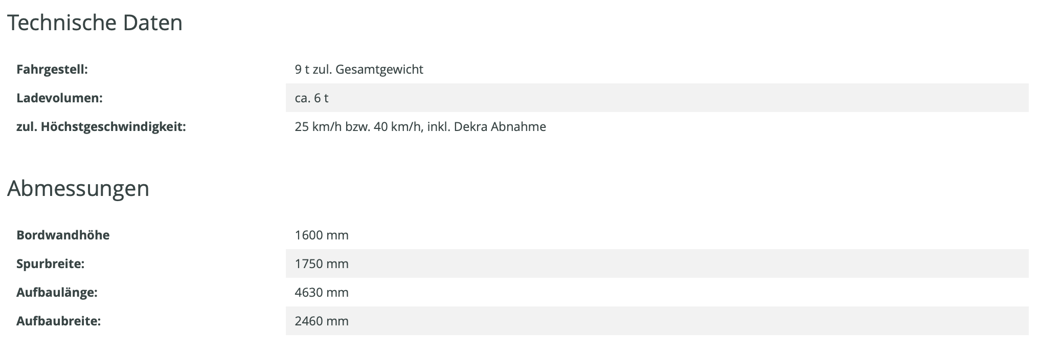1038x352 pixels.
Task: Select the 'Bordwandhöhe' label
Action: (x=63, y=235)
